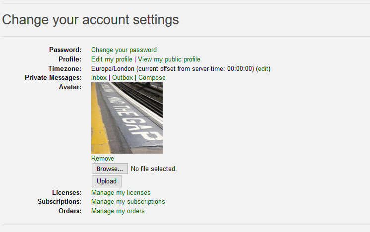
Task: Click the Avatar field label
Action: [70, 87]
